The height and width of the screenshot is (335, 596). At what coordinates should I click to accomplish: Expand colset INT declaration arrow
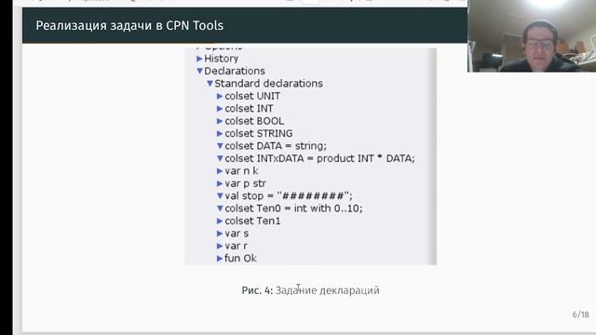(x=220, y=109)
